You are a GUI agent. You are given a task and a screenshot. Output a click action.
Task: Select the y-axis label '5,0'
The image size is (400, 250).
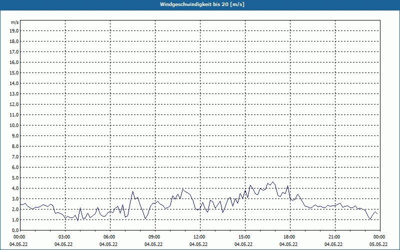15,178
